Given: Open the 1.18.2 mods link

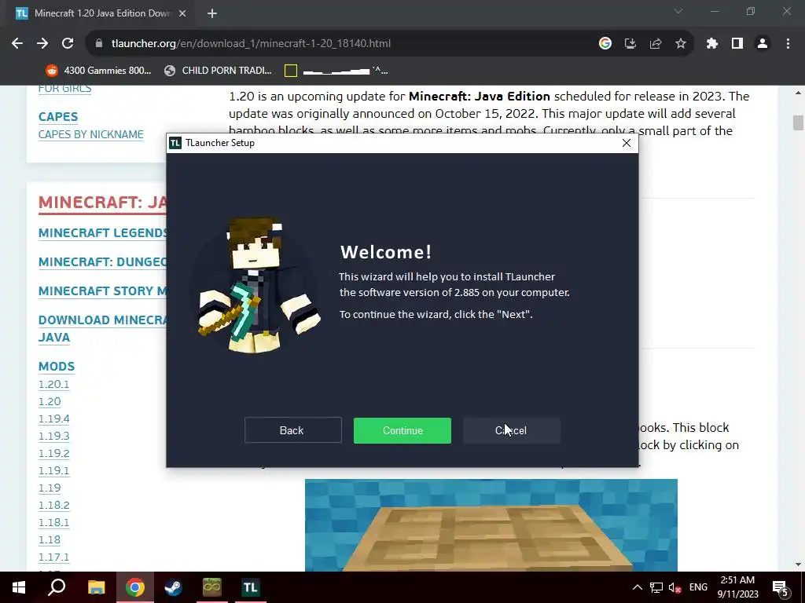Looking at the screenshot, I should pyautogui.click(x=54, y=506).
